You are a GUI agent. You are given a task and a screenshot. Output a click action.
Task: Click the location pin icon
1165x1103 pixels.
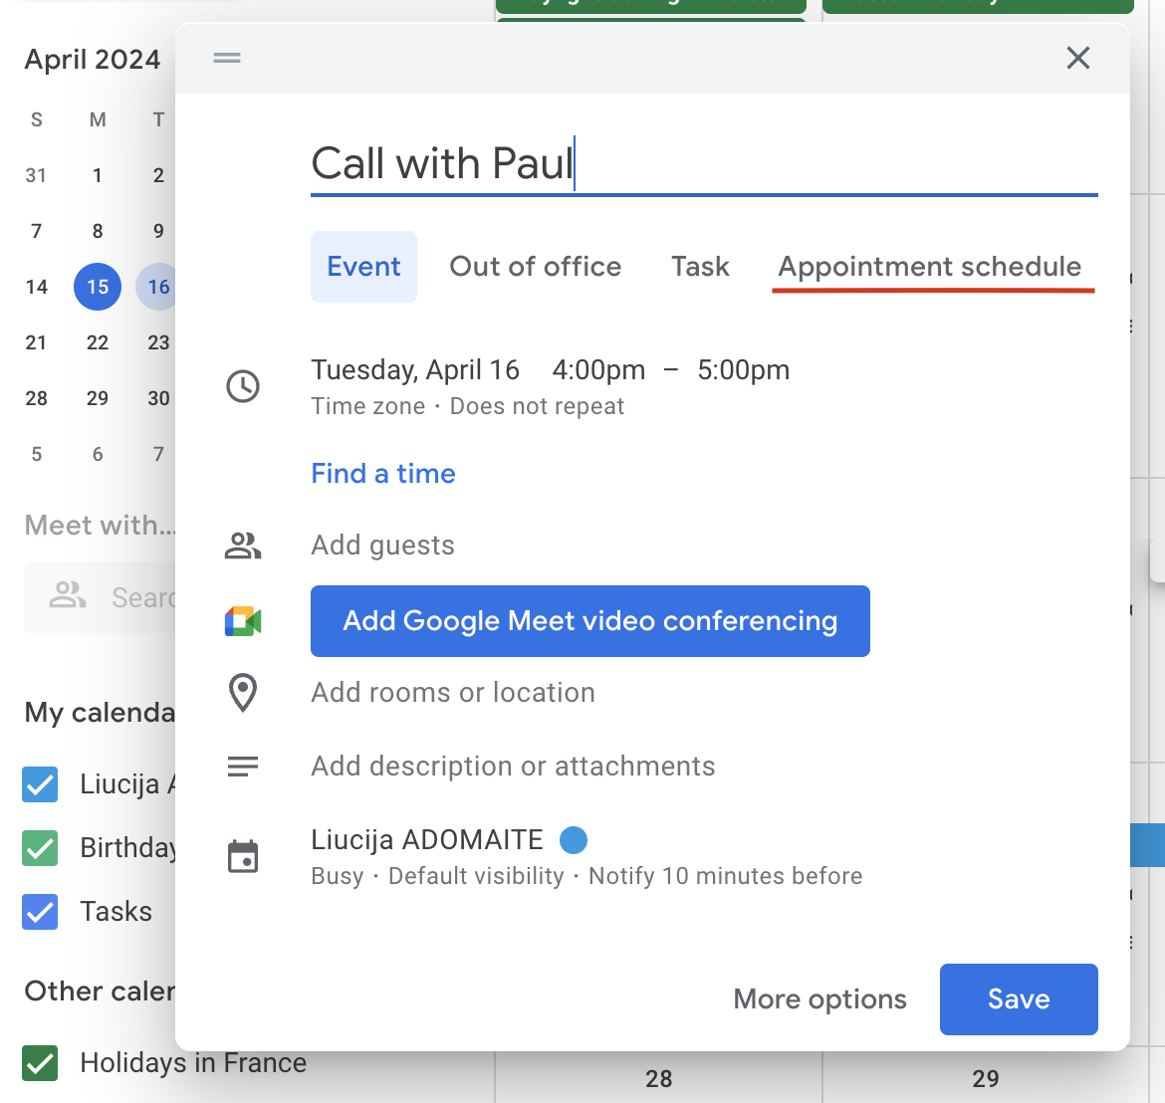pyautogui.click(x=243, y=692)
